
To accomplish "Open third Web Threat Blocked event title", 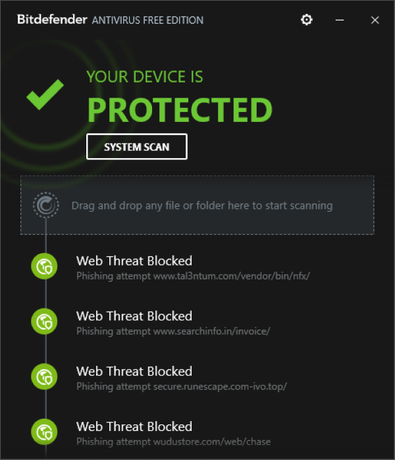I will (x=134, y=371).
